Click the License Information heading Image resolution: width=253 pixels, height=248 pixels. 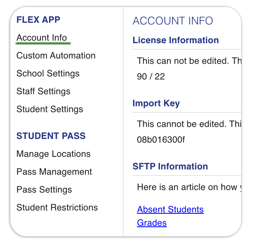pyautogui.click(x=176, y=40)
